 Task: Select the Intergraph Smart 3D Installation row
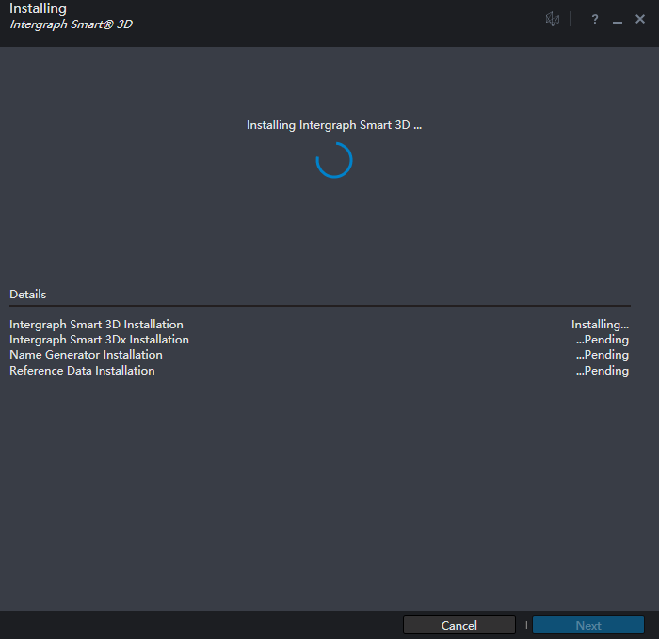[x=96, y=325]
